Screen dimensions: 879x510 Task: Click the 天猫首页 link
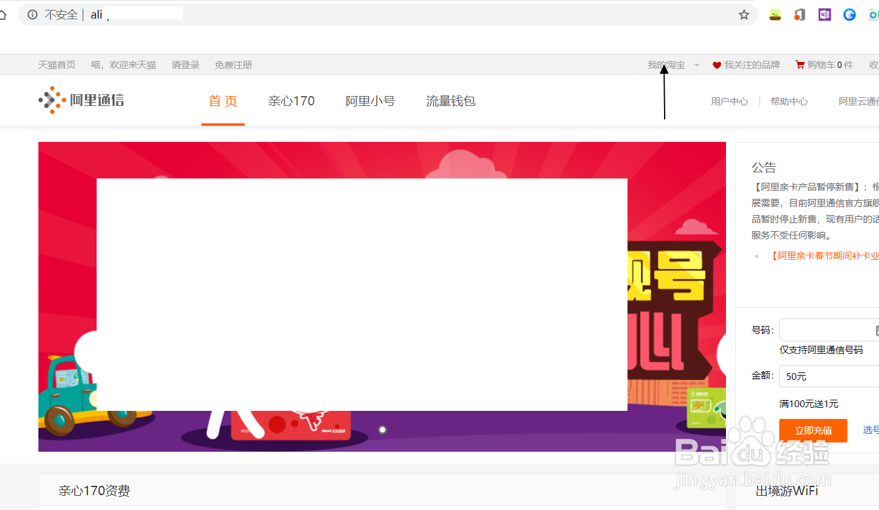click(x=57, y=65)
